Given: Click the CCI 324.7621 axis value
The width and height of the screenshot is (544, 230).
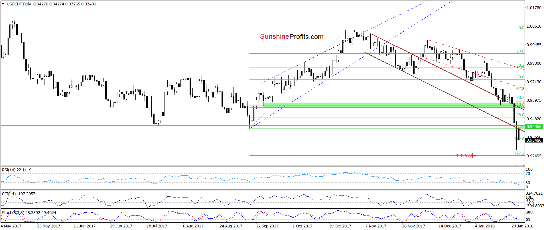Looking at the screenshot, I should pos(534,193).
